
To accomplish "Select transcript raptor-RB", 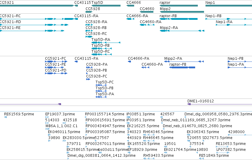I will point(179,19).
